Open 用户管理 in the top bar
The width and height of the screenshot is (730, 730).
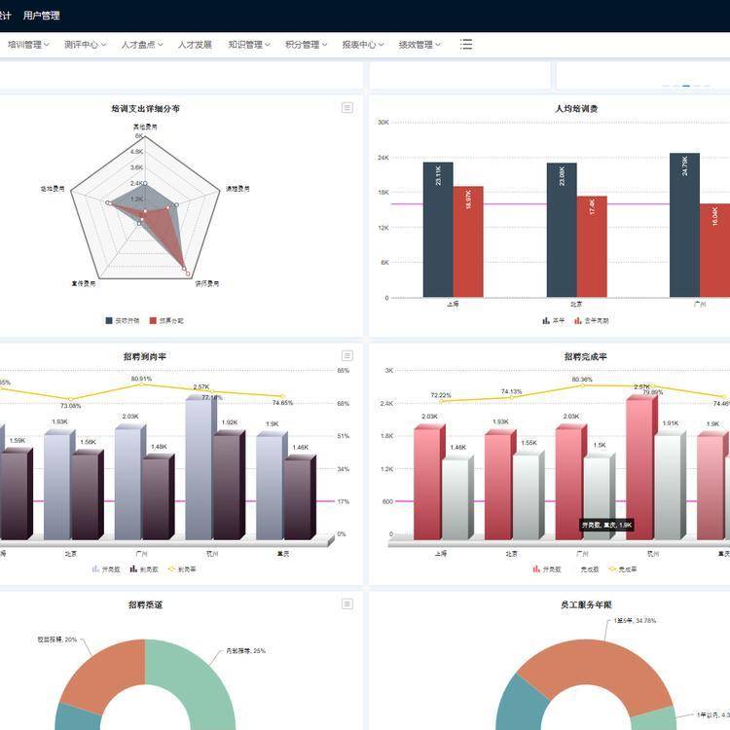(x=41, y=16)
